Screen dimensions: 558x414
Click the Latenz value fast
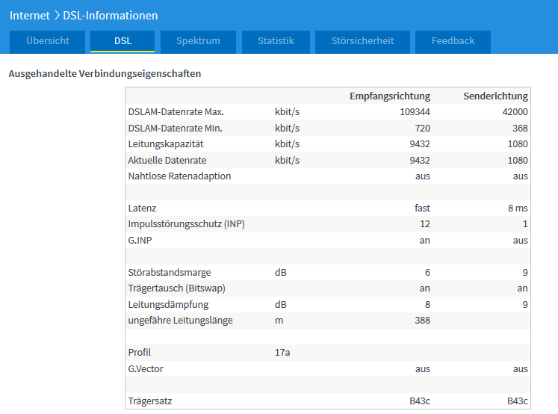click(422, 208)
